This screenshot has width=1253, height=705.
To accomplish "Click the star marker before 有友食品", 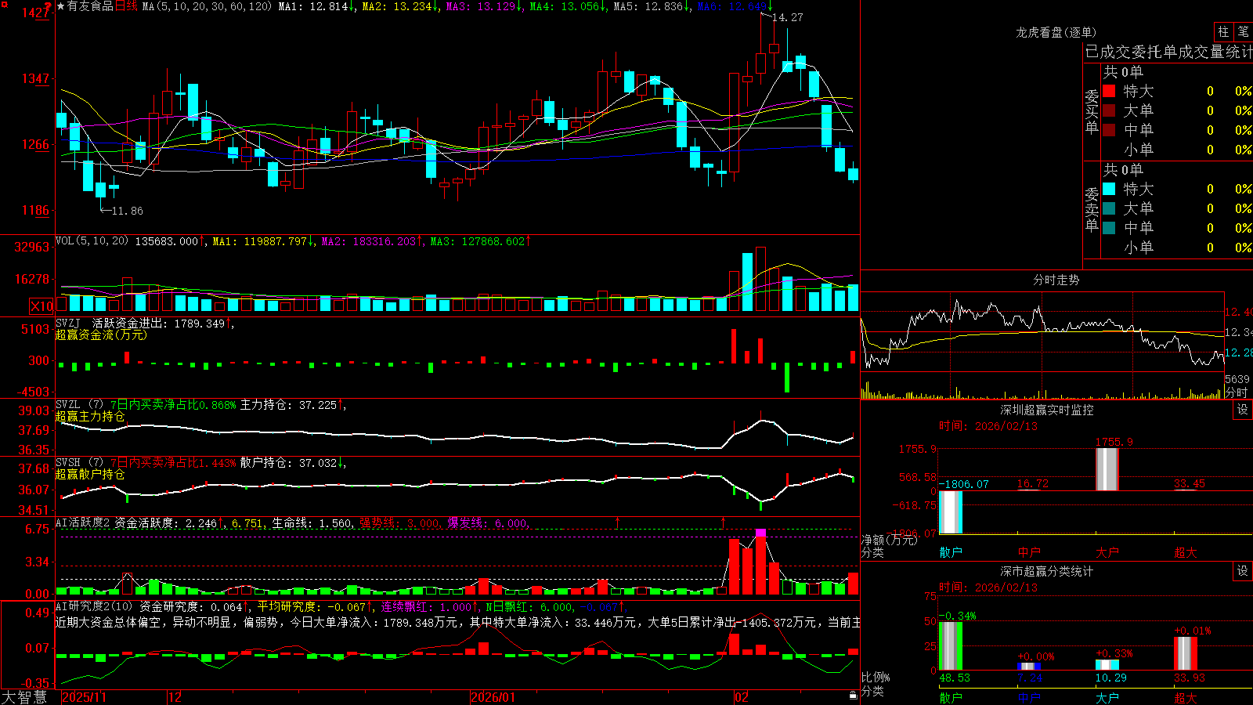I will [61, 6].
